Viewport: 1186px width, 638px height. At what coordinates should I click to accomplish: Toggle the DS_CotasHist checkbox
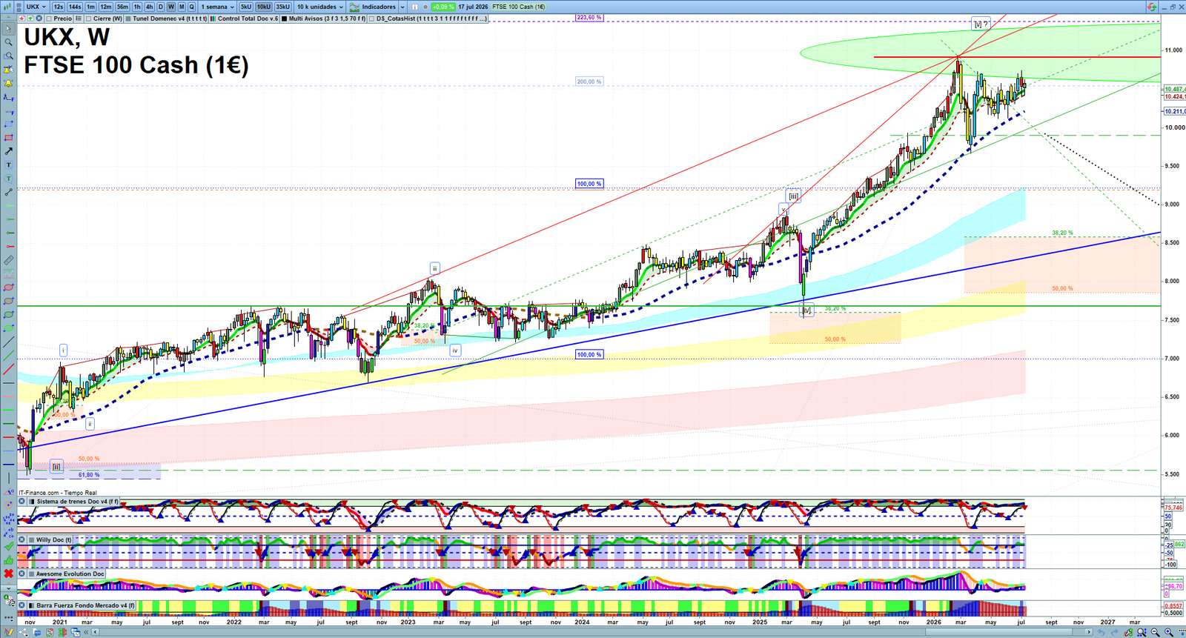[x=372, y=19]
